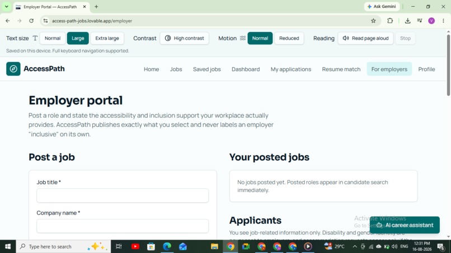
Task: Set text size to Large
Action: (x=78, y=38)
